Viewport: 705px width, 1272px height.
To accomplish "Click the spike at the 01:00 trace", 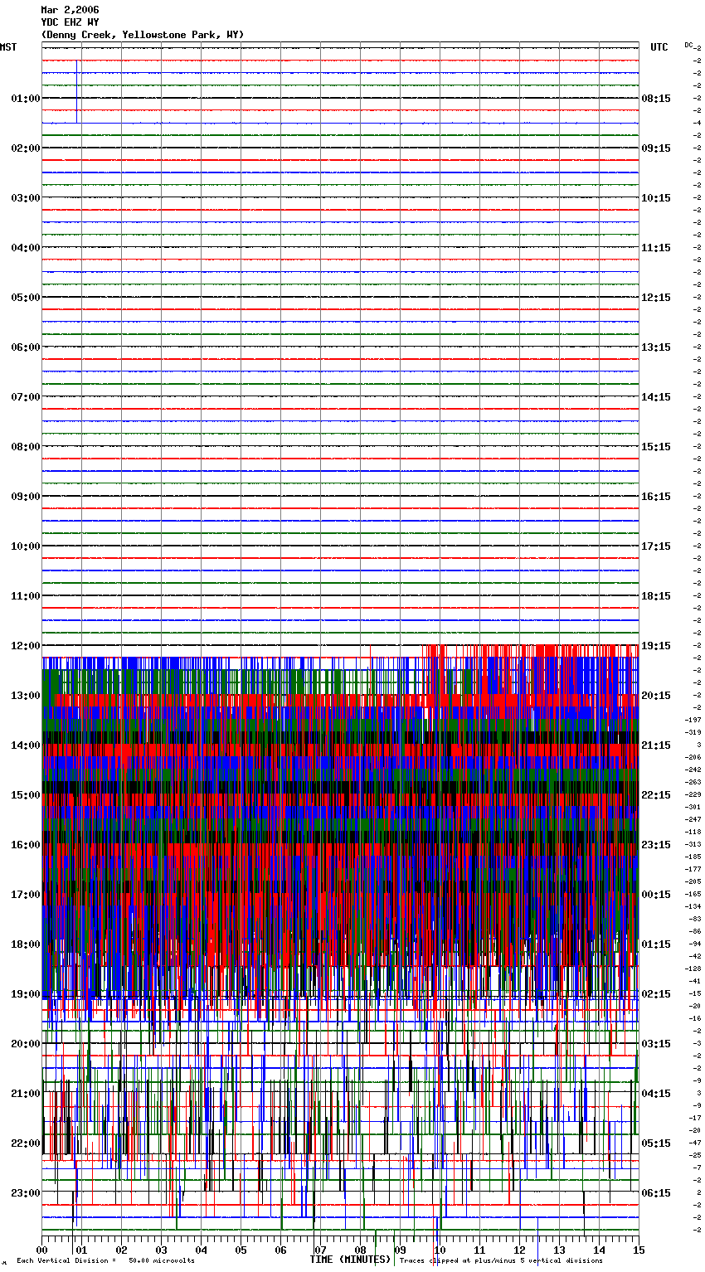I will (77, 91).
